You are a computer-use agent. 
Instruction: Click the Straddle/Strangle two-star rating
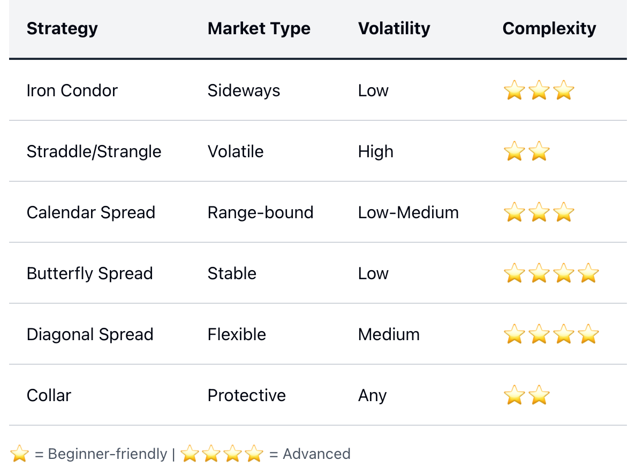[x=527, y=151]
